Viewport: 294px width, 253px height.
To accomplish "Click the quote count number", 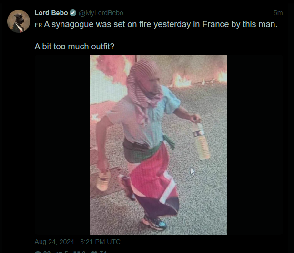I will (x=83, y=252).
